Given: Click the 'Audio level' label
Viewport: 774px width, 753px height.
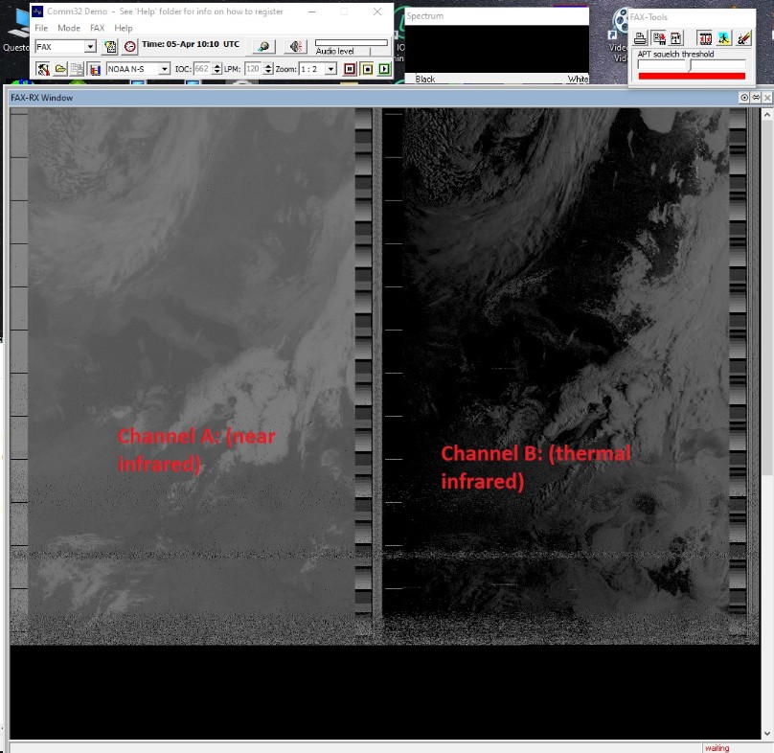Looking at the screenshot, I should point(334,51).
